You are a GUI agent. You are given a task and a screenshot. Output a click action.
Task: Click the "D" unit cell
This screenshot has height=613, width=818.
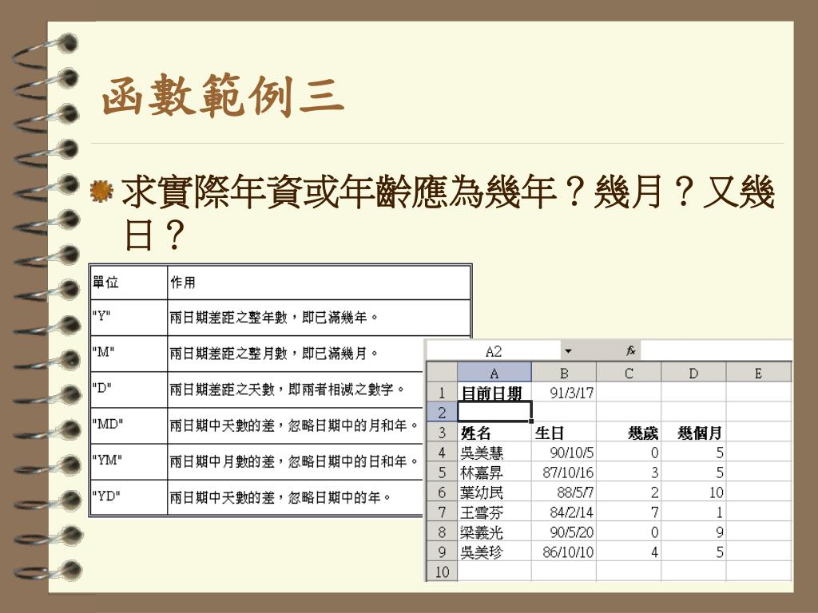tap(129, 390)
